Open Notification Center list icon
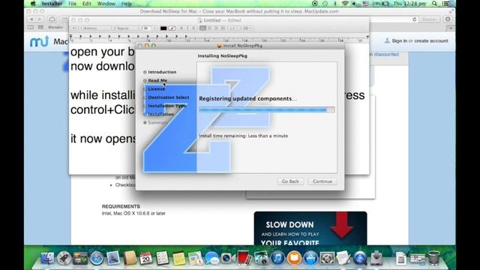The image size is (480, 270). pyautogui.click(x=446, y=4)
